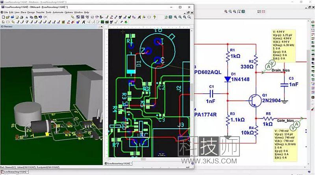The width and height of the screenshot is (315, 175).
Task: Create a new design with New icon
Action: click(x=4, y=17)
